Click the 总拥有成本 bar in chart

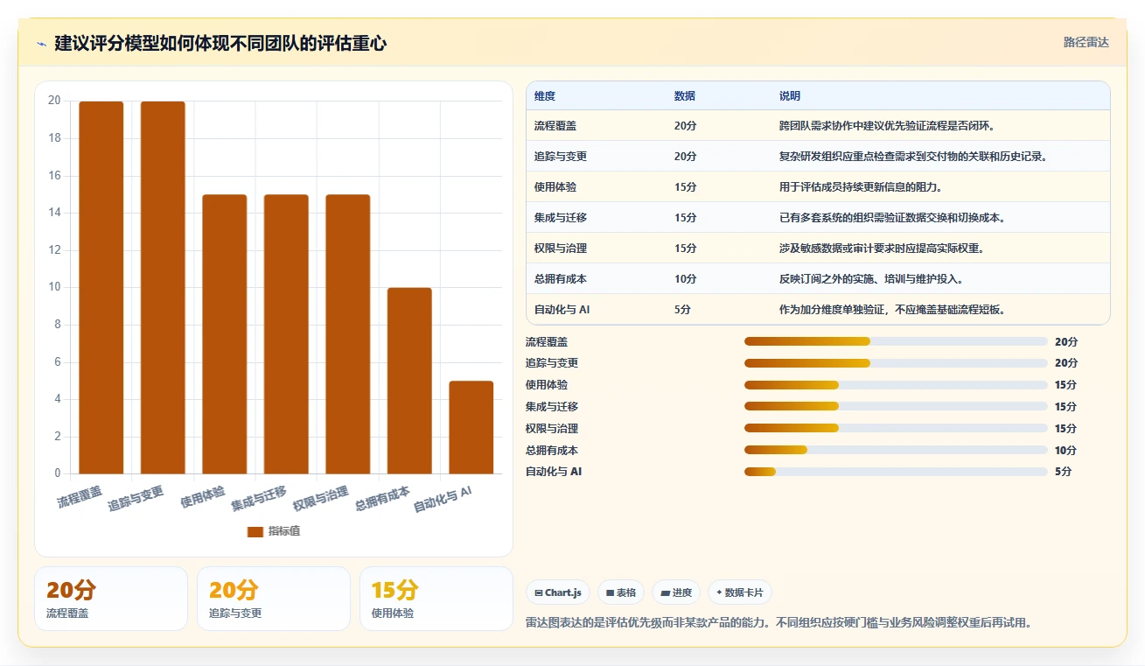click(x=409, y=381)
